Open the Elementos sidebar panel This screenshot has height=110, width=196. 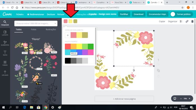pyautogui.click(x=5, y=43)
